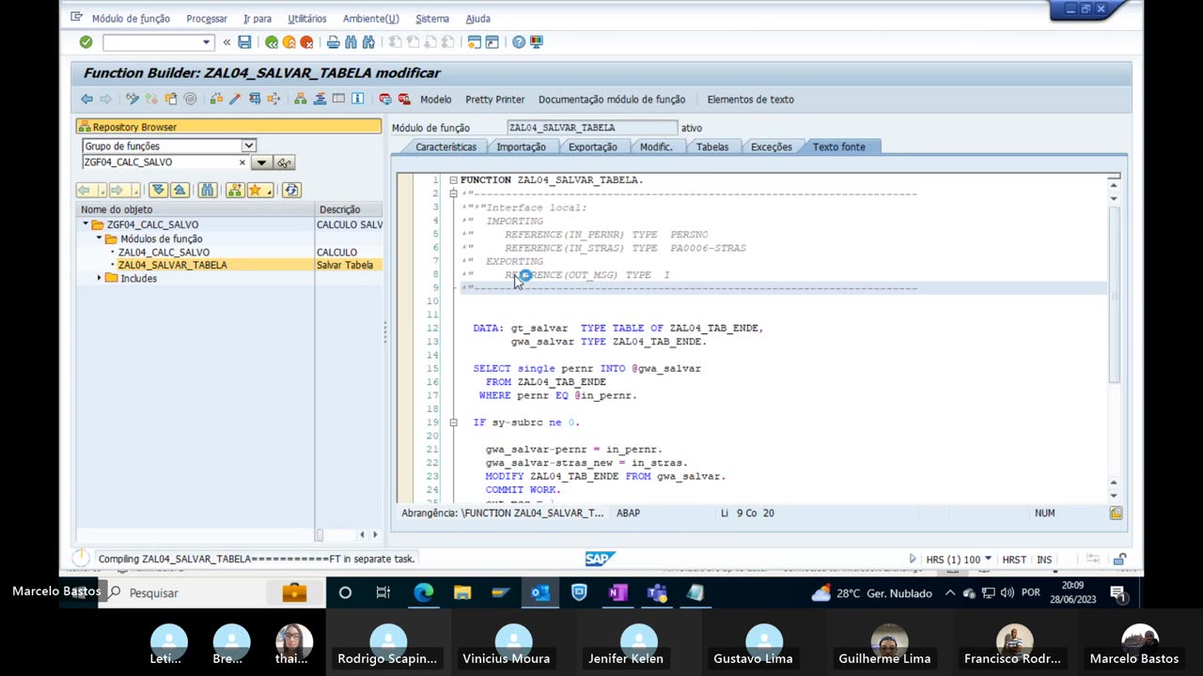Open the Processar menu
This screenshot has height=676, width=1203.
[x=207, y=19]
